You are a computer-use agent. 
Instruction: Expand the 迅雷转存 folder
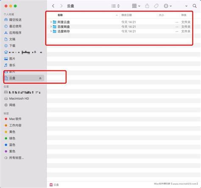pyautogui.click(x=51, y=31)
